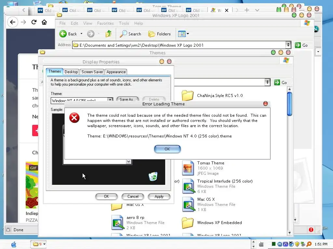
Task: Click the red alert icon in browser status bar
Action: pyautogui.click(x=311, y=230)
